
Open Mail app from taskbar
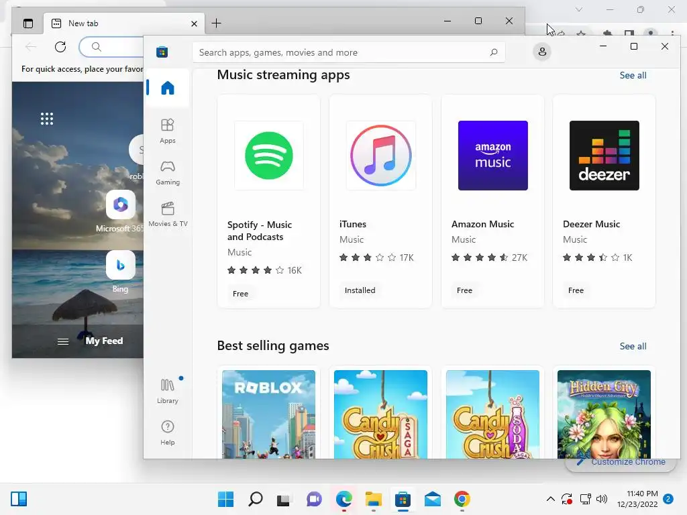point(433,499)
